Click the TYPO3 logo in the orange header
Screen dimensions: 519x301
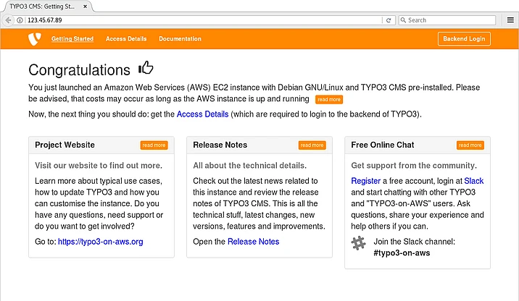click(x=34, y=38)
